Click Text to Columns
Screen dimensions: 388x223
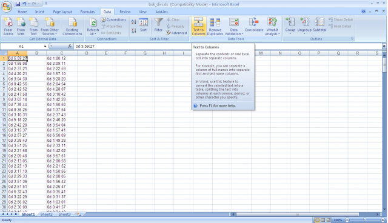pyautogui.click(x=198, y=27)
